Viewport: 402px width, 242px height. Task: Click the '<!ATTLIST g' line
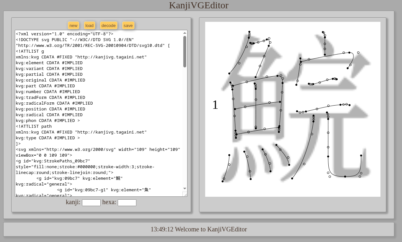(x=30, y=51)
